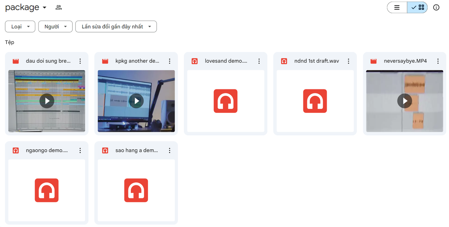Show folder details with info icon

(436, 7)
